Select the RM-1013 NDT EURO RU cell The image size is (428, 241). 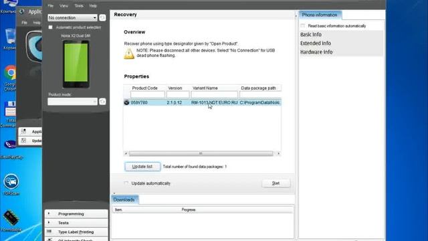[x=214, y=102]
